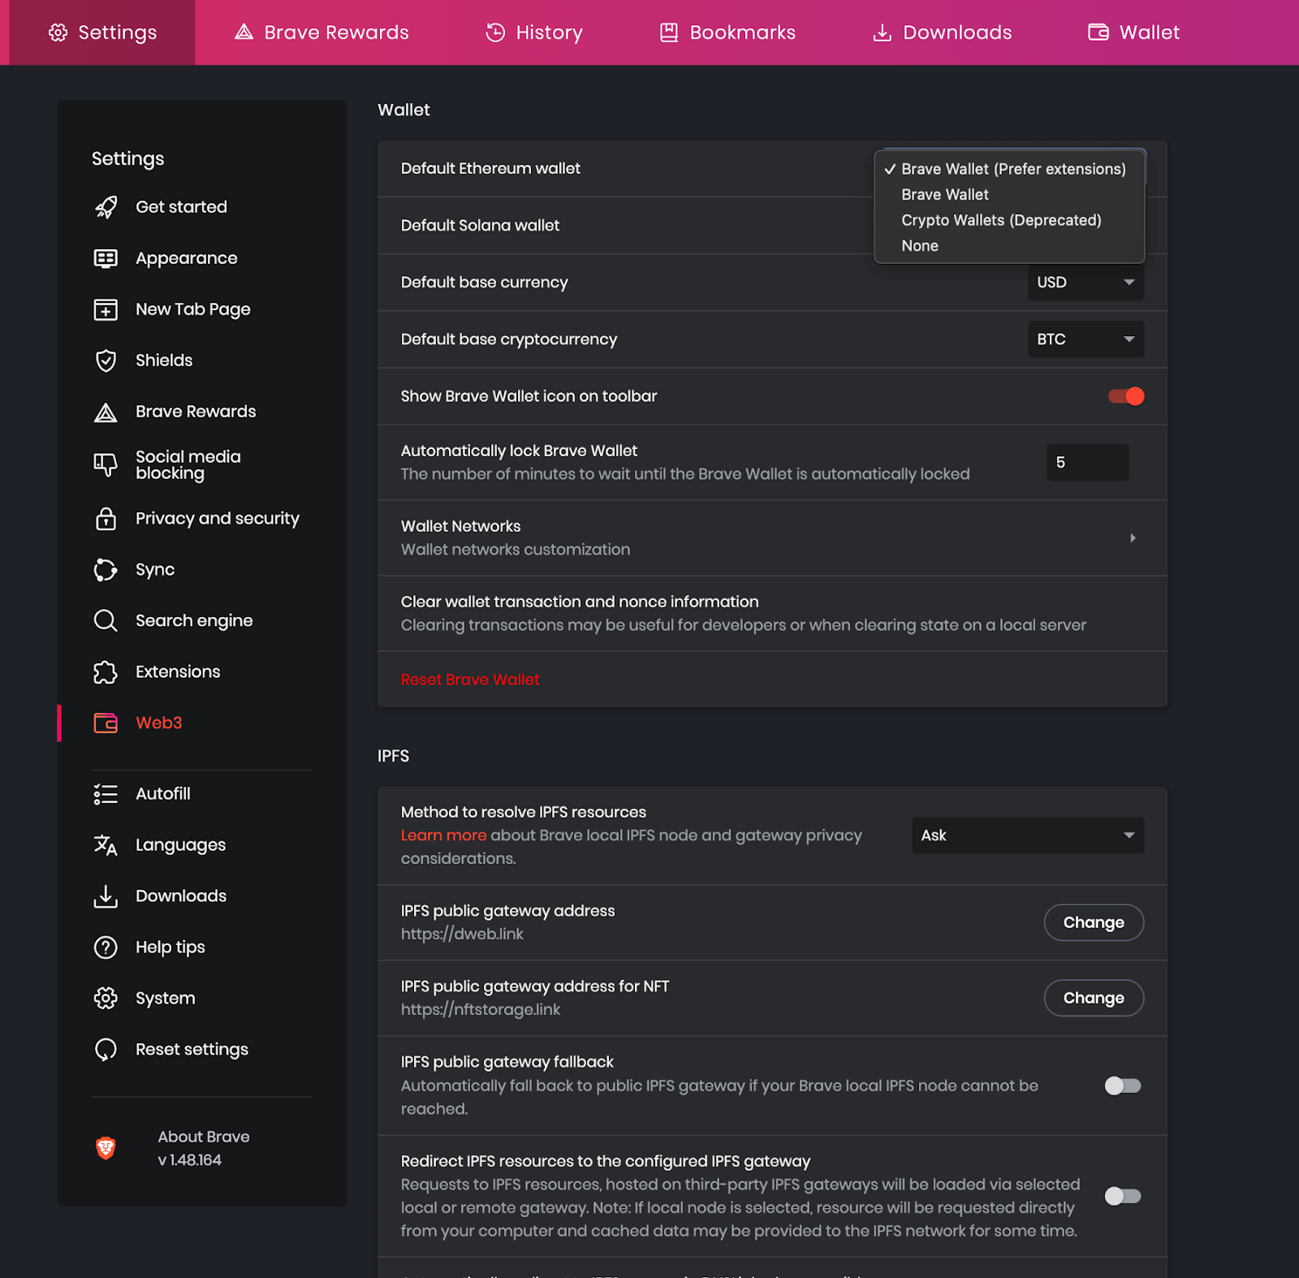Image resolution: width=1299 pixels, height=1278 pixels.
Task: Enable IPFS public gateway fallback
Action: tap(1122, 1086)
